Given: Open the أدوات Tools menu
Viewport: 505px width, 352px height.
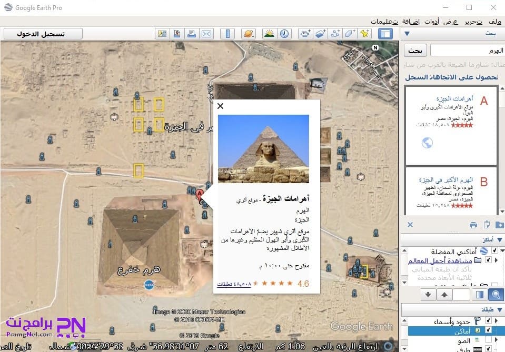Looking at the screenshot, I should tap(432, 22).
